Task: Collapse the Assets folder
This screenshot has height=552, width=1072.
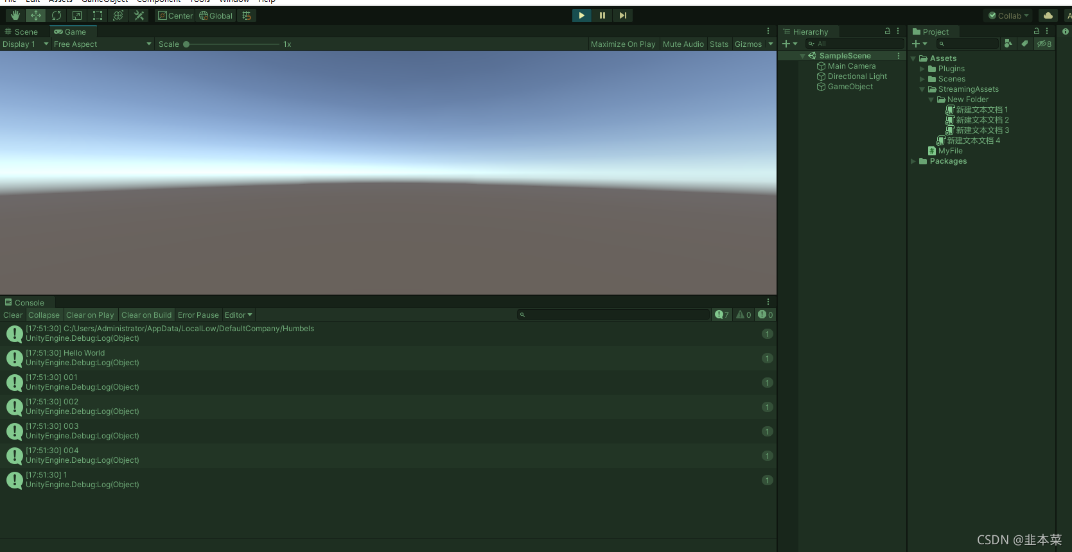Action: click(913, 58)
